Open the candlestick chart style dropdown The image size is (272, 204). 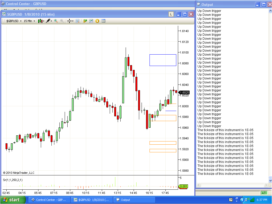pos(41,21)
